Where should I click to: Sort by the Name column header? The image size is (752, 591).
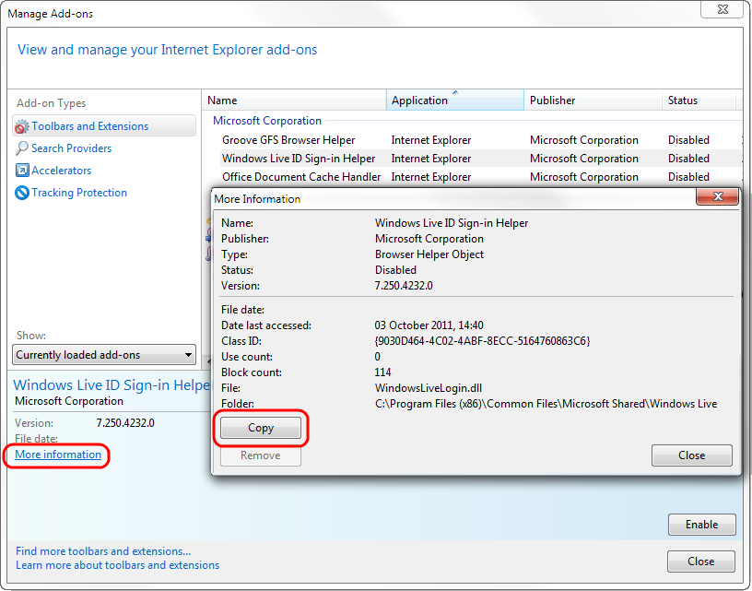293,100
